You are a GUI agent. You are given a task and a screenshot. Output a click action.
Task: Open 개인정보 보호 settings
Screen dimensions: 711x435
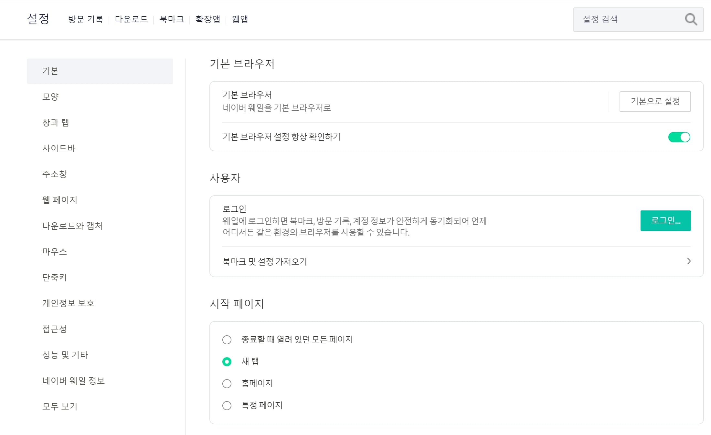[68, 303]
